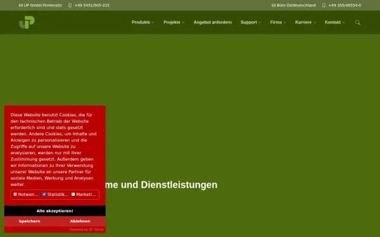Click envelope icon beside UP GmbH Firmensitz

(x=21, y=5)
